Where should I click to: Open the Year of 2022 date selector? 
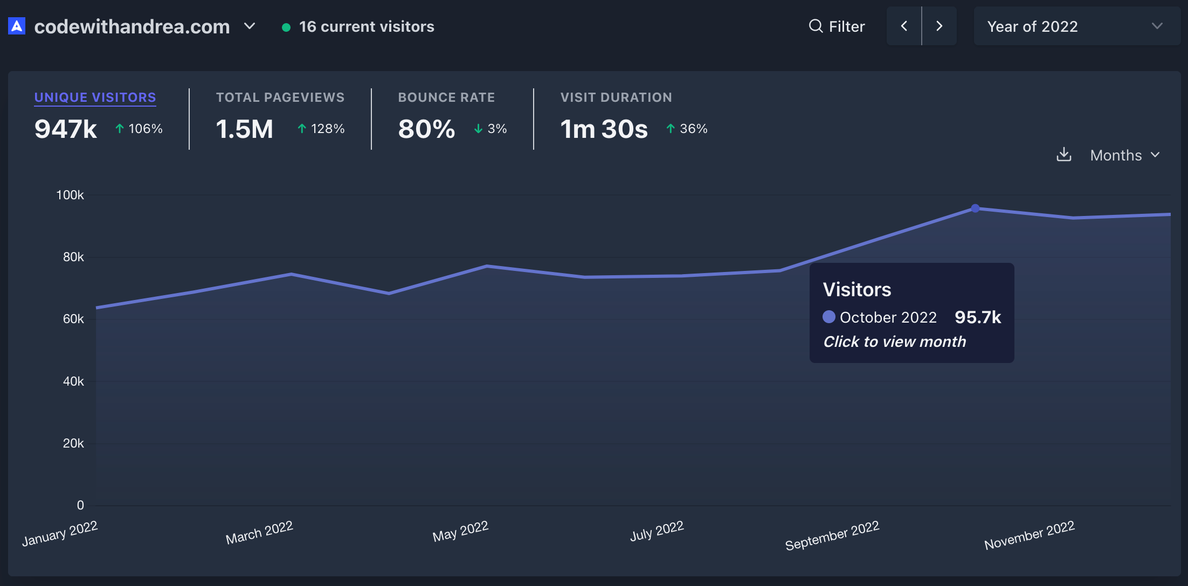click(x=1076, y=26)
